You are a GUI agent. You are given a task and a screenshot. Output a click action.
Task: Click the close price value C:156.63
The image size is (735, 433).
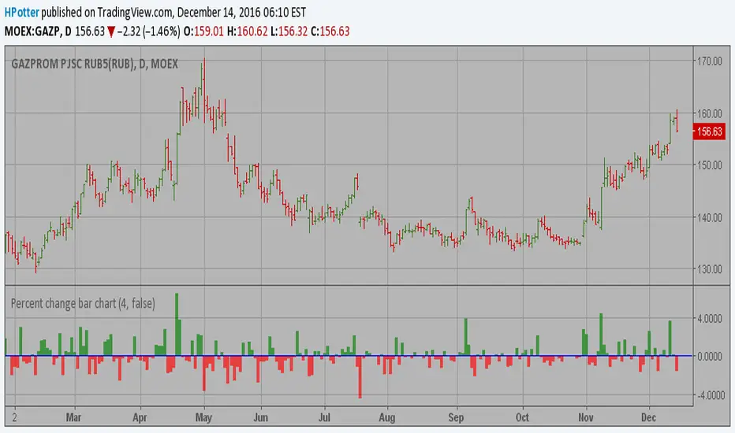pos(330,31)
